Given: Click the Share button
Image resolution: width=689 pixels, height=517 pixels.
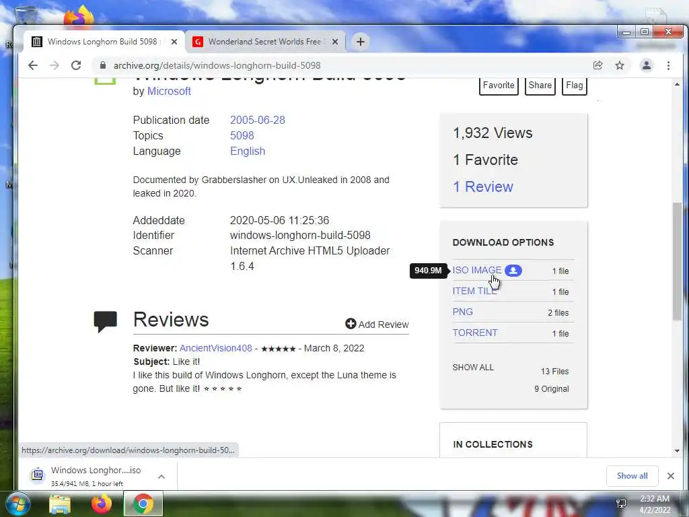Looking at the screenshot, I should tap(540, 85).
